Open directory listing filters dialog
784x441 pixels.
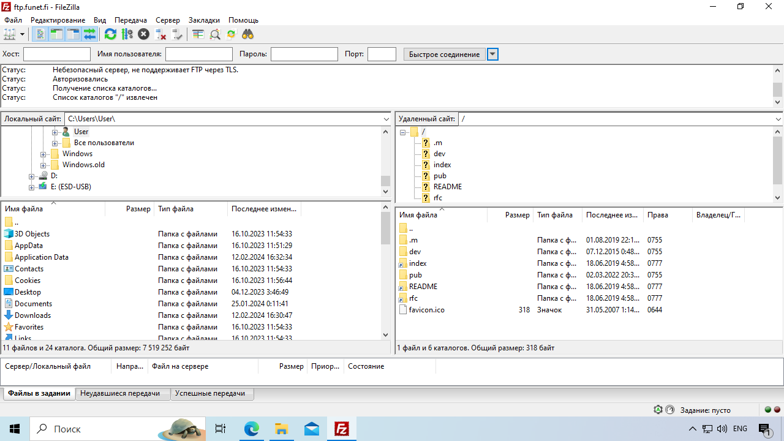point(198,34)
